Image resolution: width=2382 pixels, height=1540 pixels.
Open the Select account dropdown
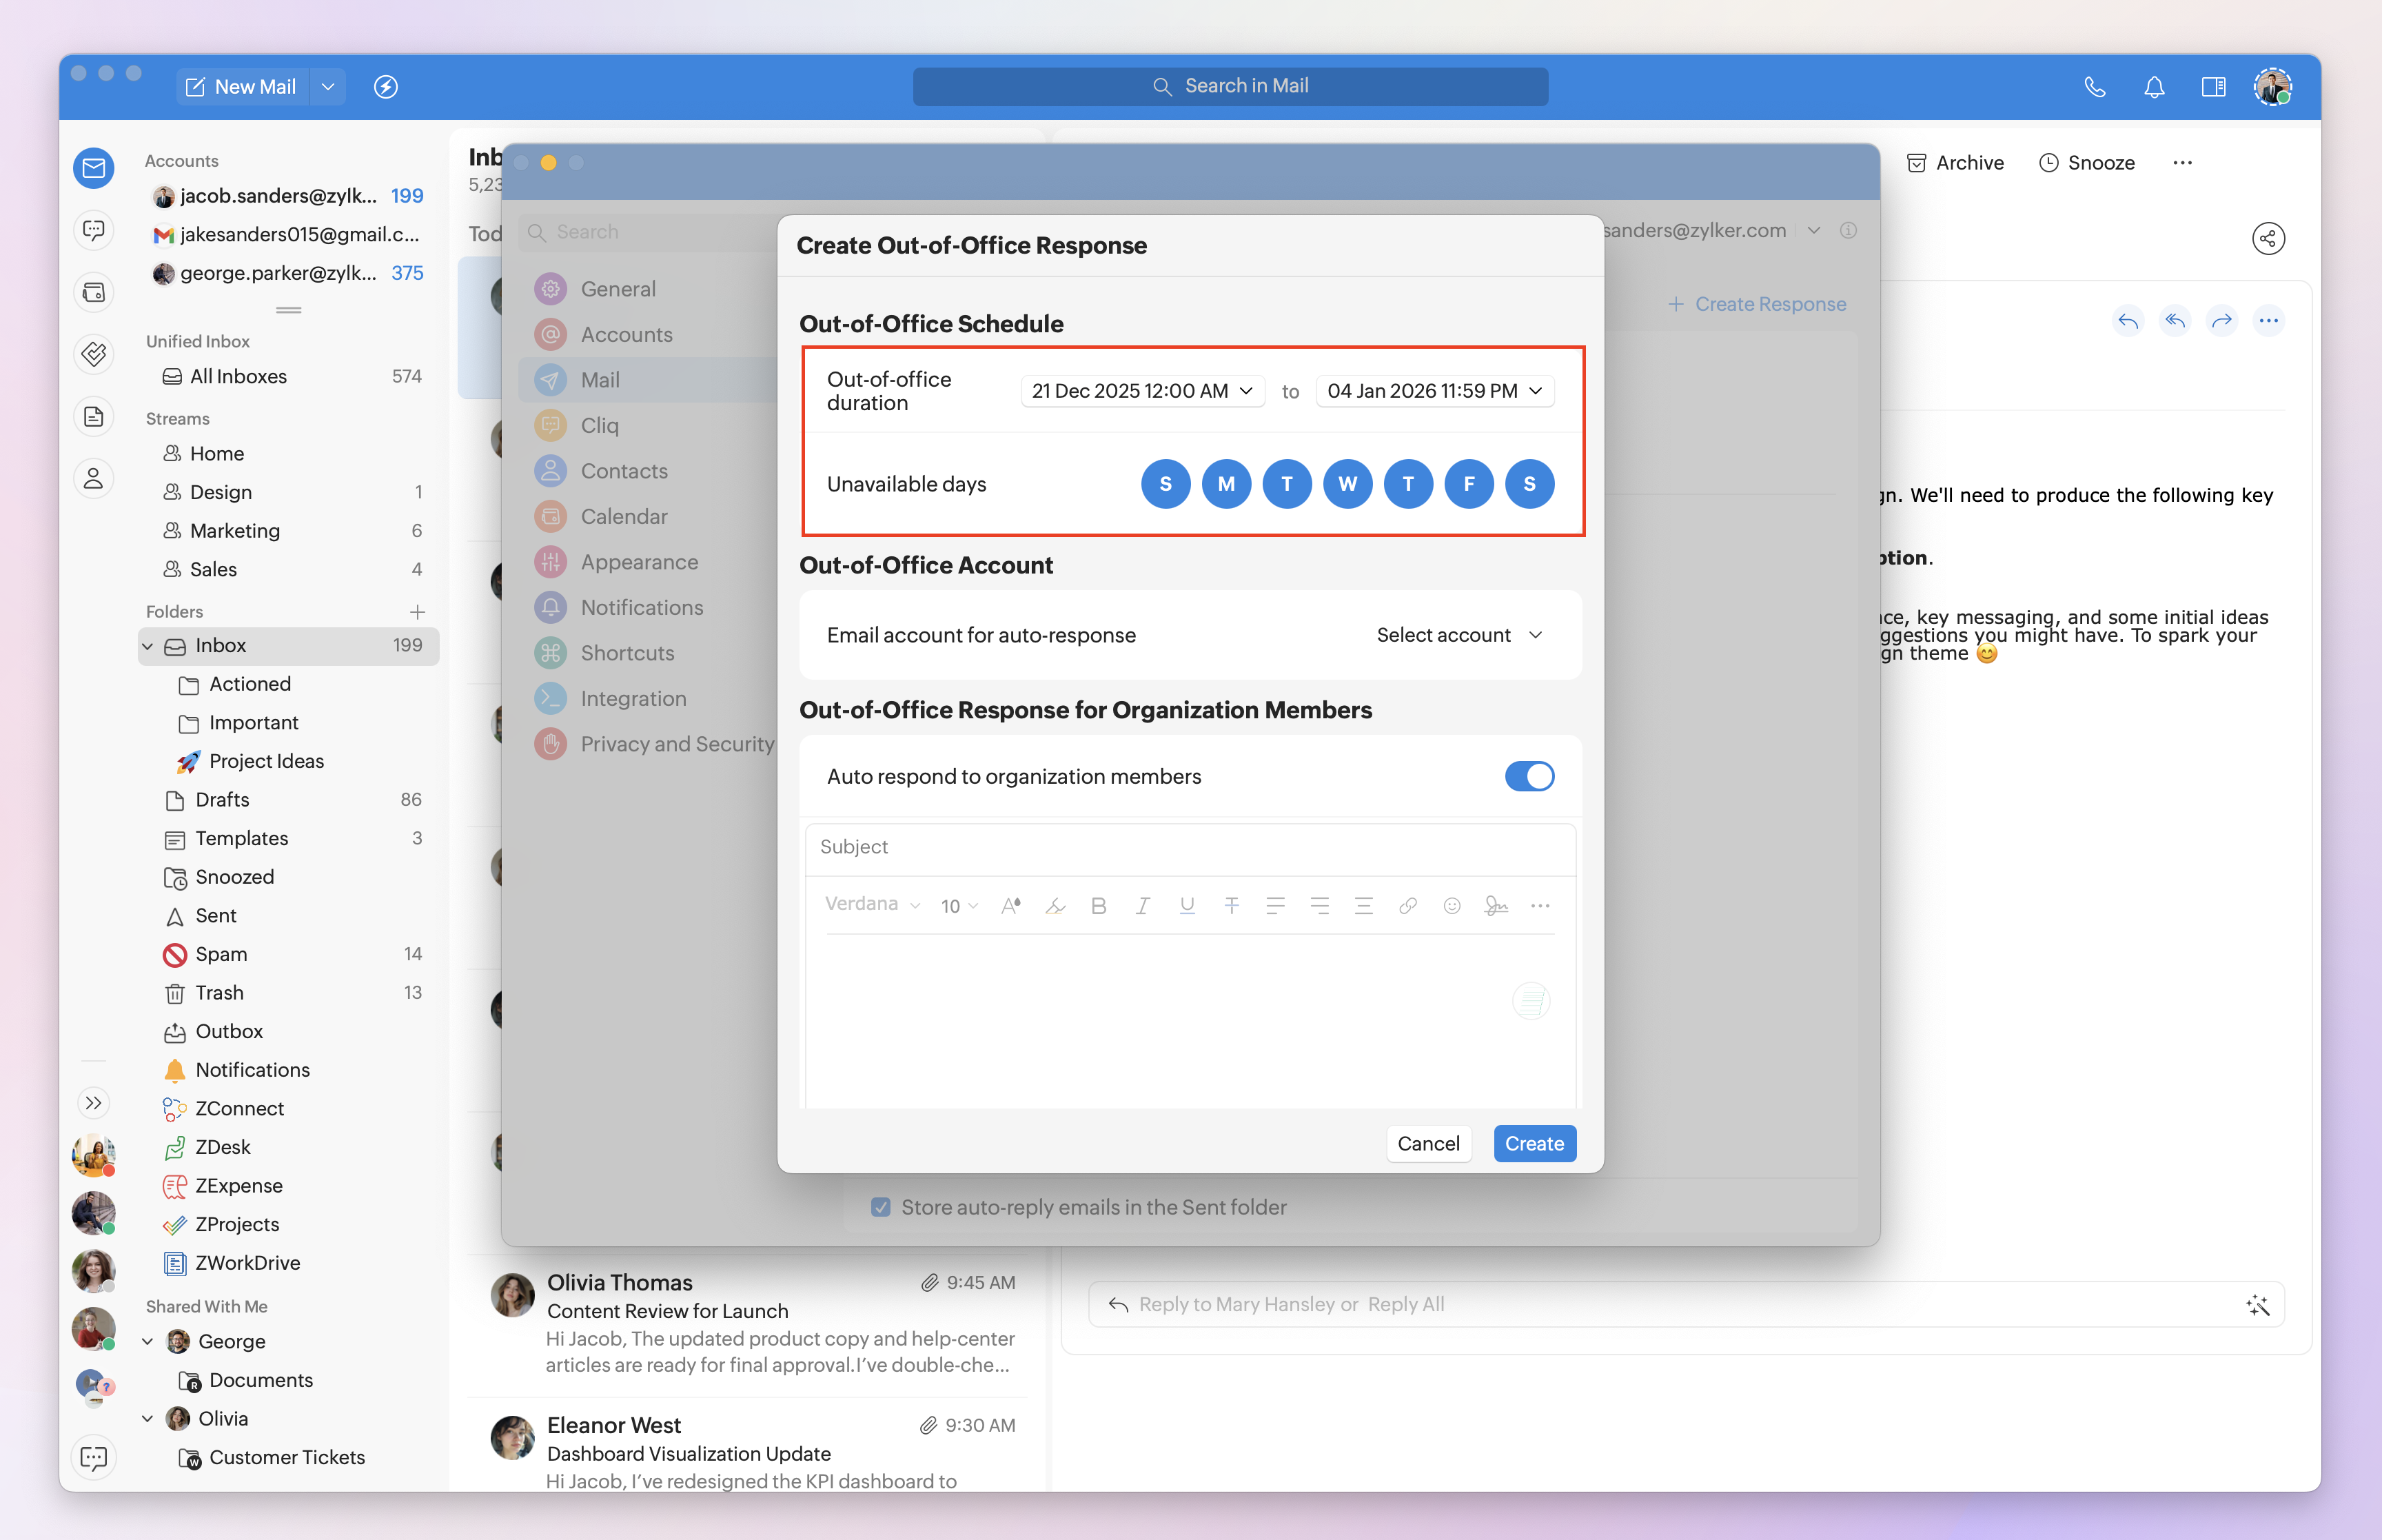click(1458, 635)
